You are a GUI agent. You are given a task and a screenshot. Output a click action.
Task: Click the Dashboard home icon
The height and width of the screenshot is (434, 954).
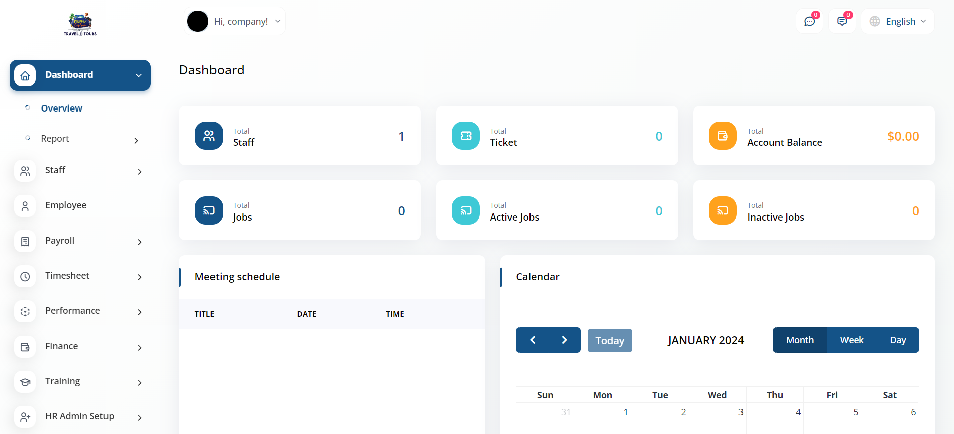(x=25, y=75)
